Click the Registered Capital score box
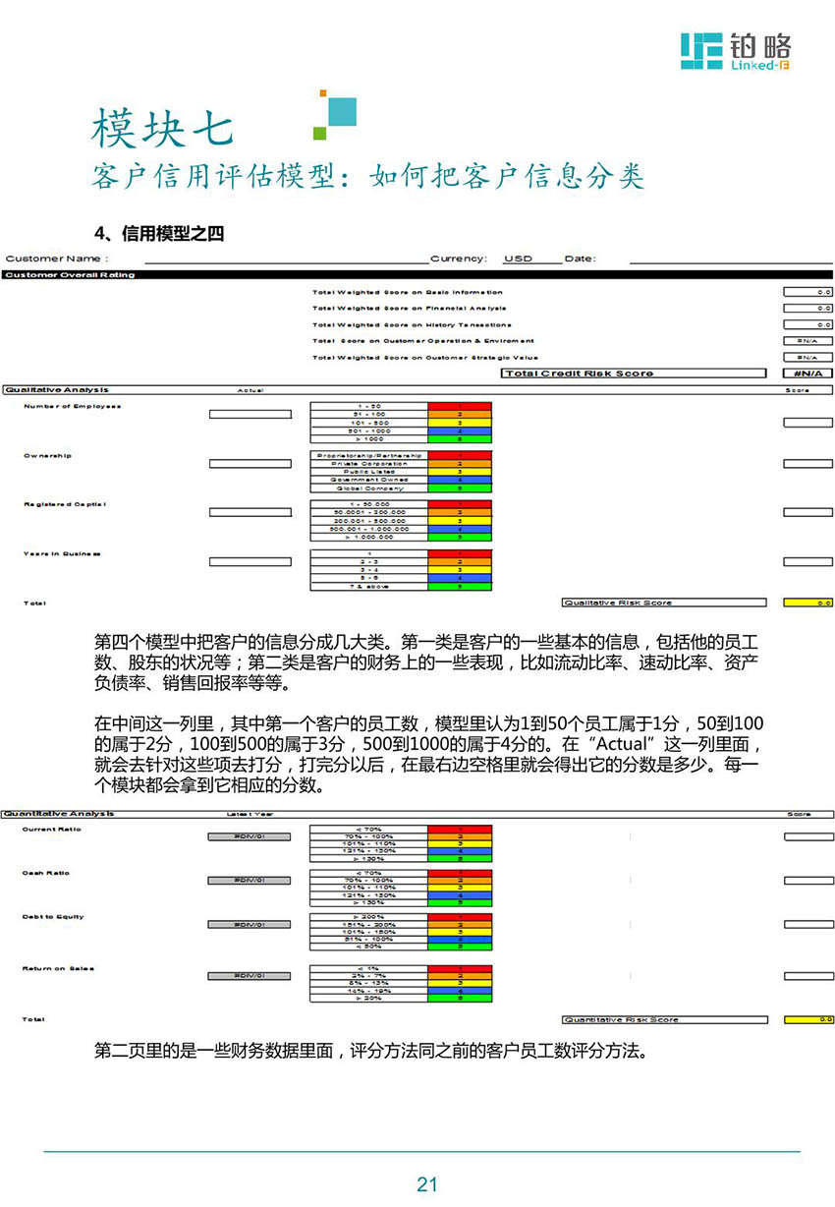 [x=807, y=512]
